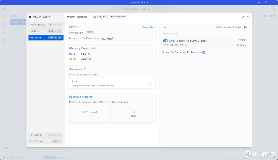This screenshot has width=278, height=160.
Task: Click Reset to default for GPUs
Action: tap(170, 33)
